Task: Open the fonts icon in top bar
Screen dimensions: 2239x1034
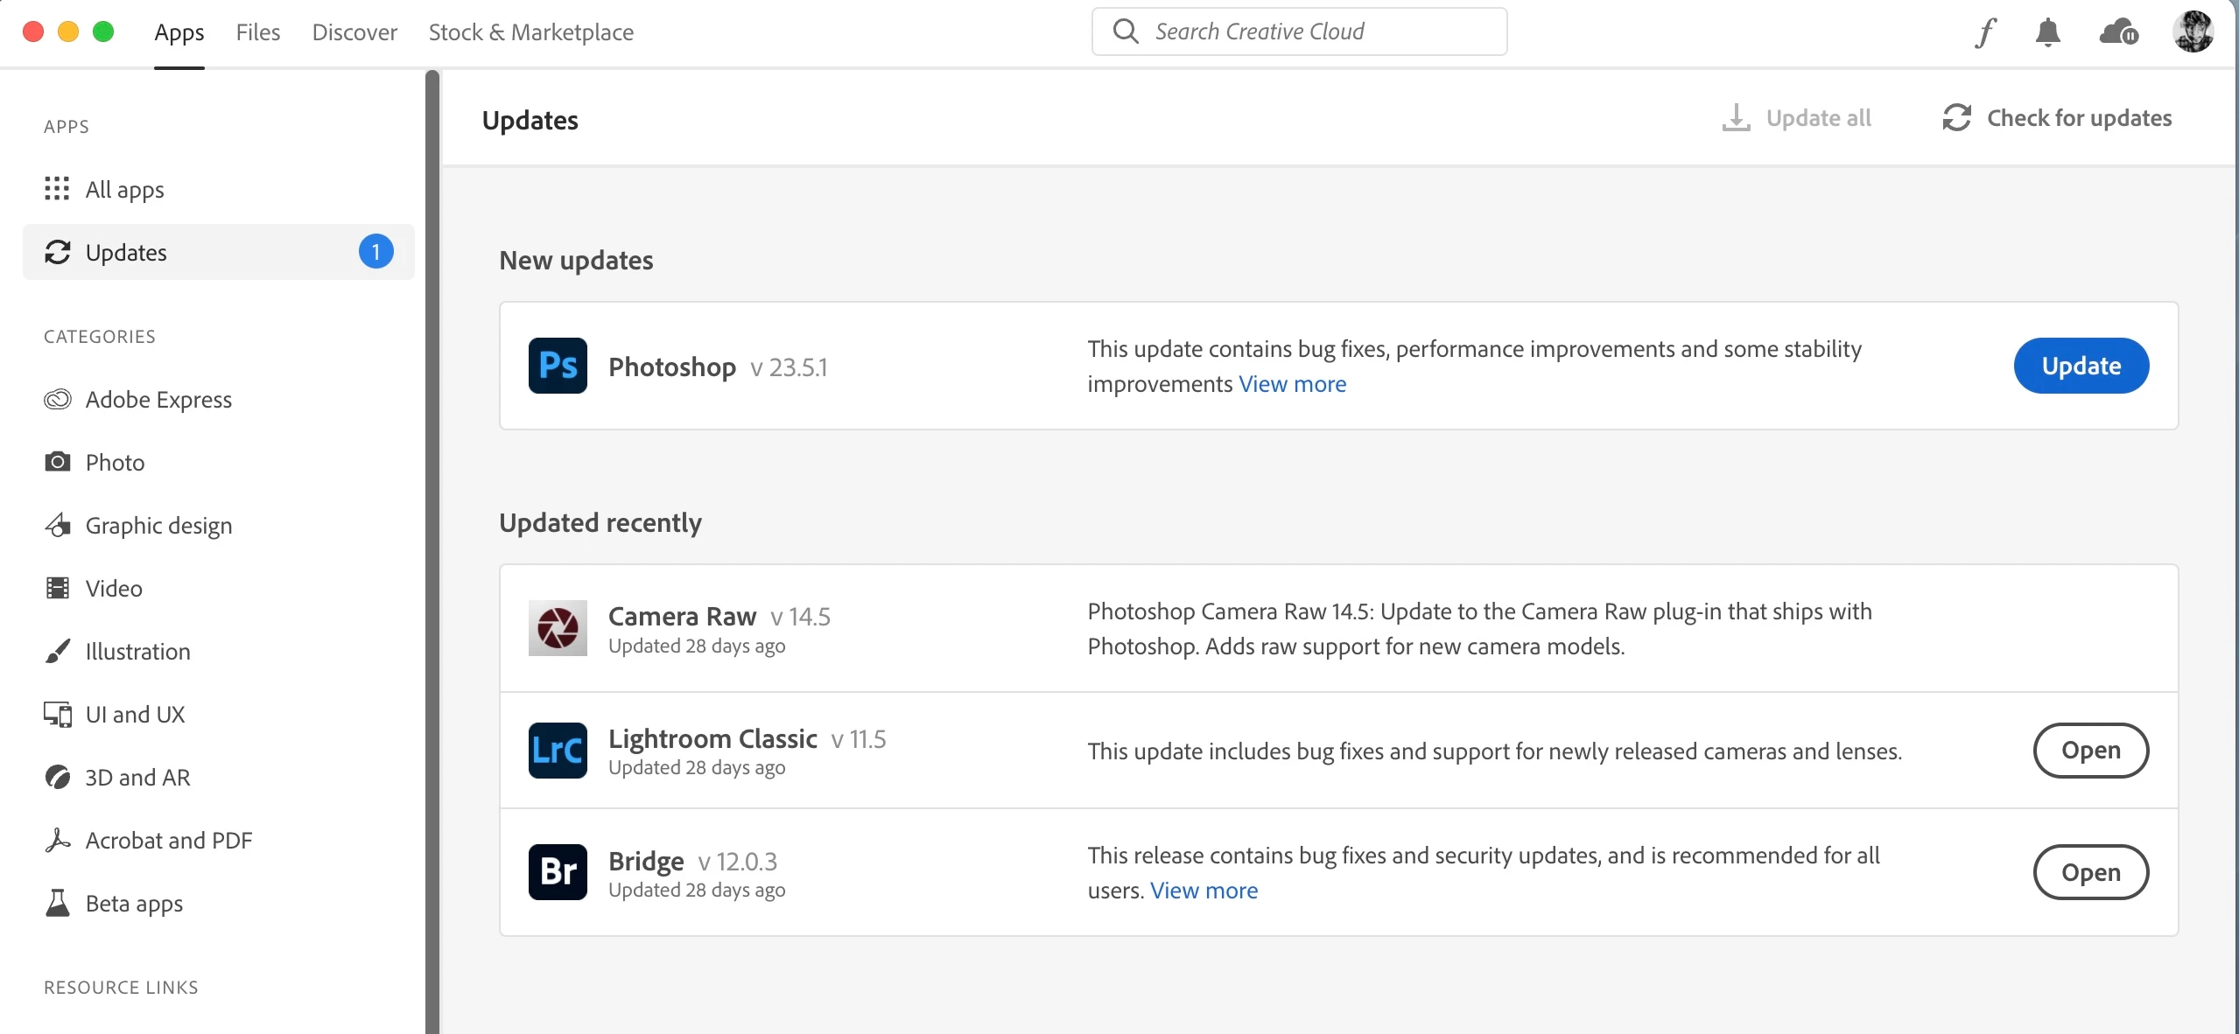Action: pyautogui.click(x=1985, y=32)
